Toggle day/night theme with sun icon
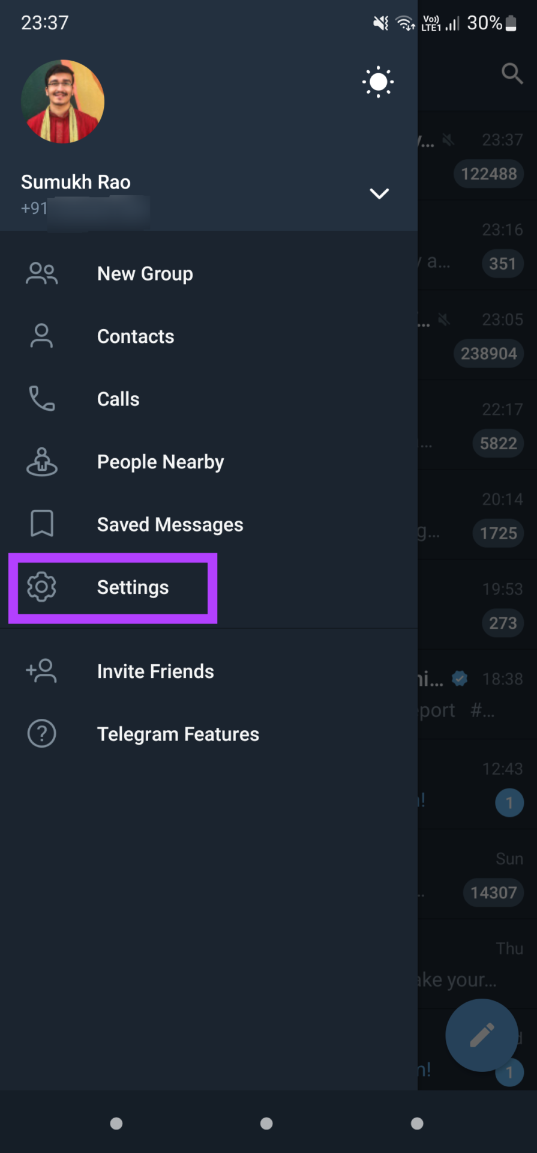537x1153 pixels. (x=378, y=82)
